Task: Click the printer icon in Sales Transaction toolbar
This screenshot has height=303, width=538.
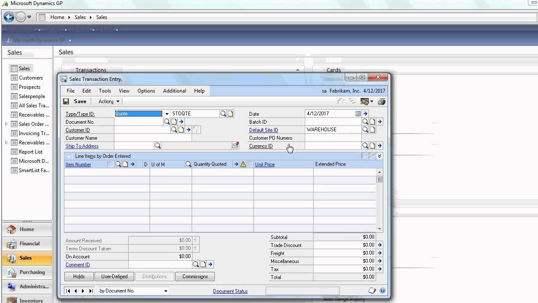Action: [x=382, y=101]
